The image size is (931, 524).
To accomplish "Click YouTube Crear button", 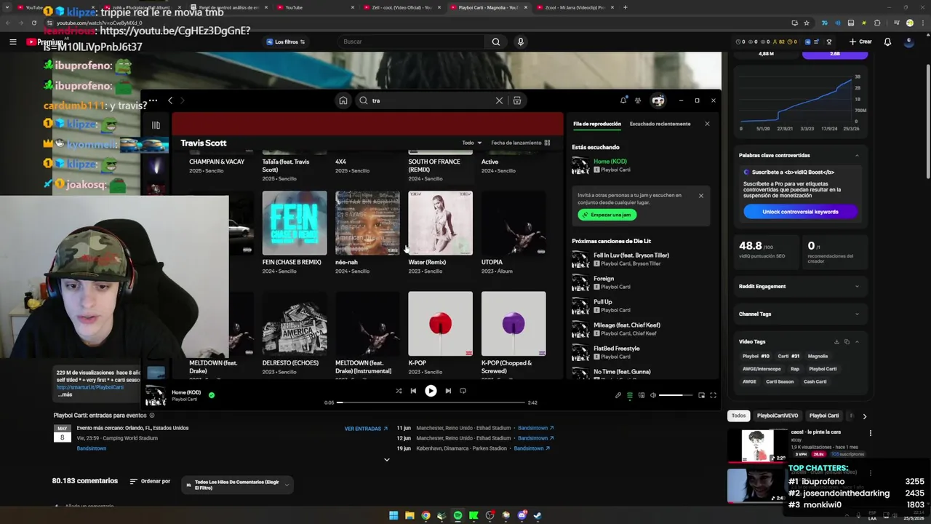I will click(x=860, y=41).
